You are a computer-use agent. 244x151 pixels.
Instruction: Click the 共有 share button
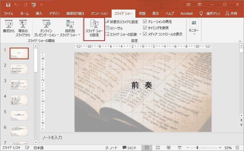231,14
